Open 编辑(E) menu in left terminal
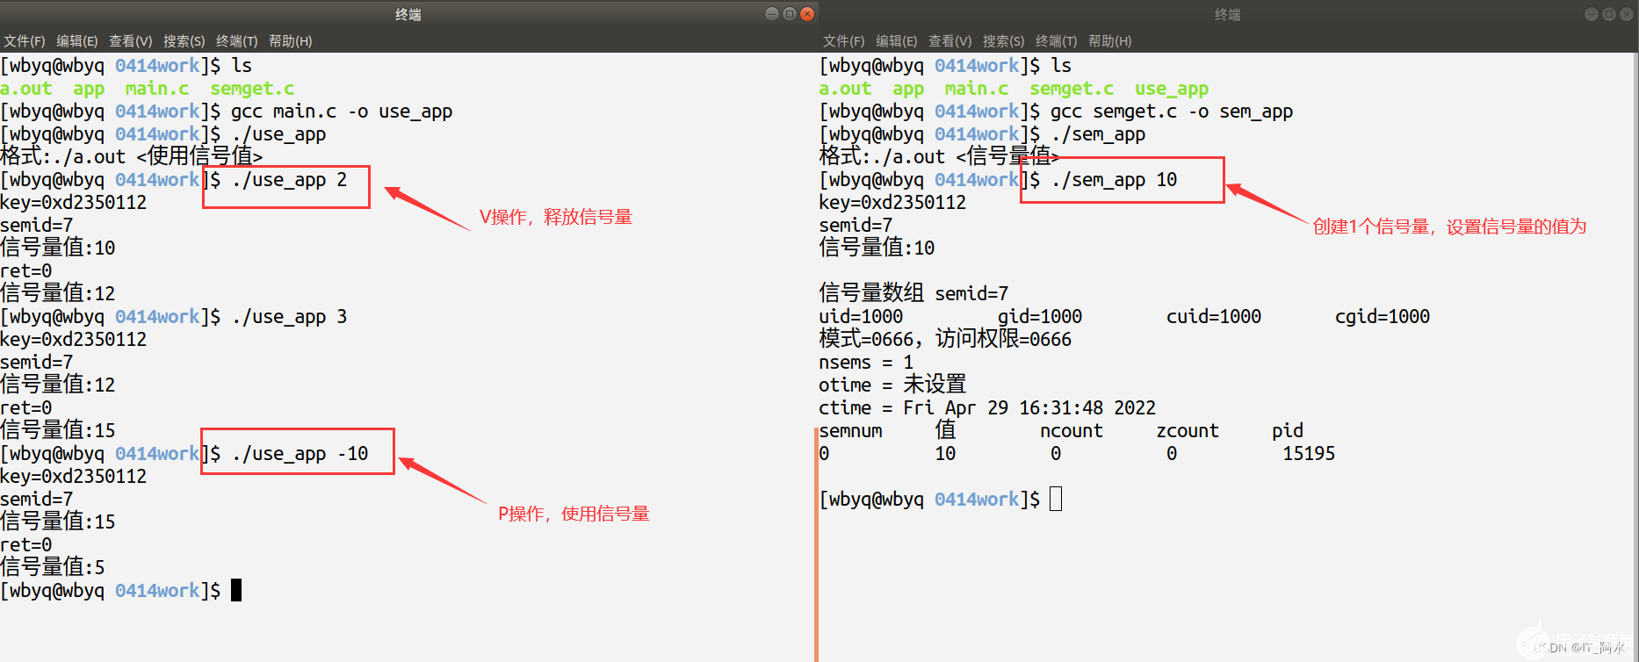 pyautogui.click(x=77, y=41)
